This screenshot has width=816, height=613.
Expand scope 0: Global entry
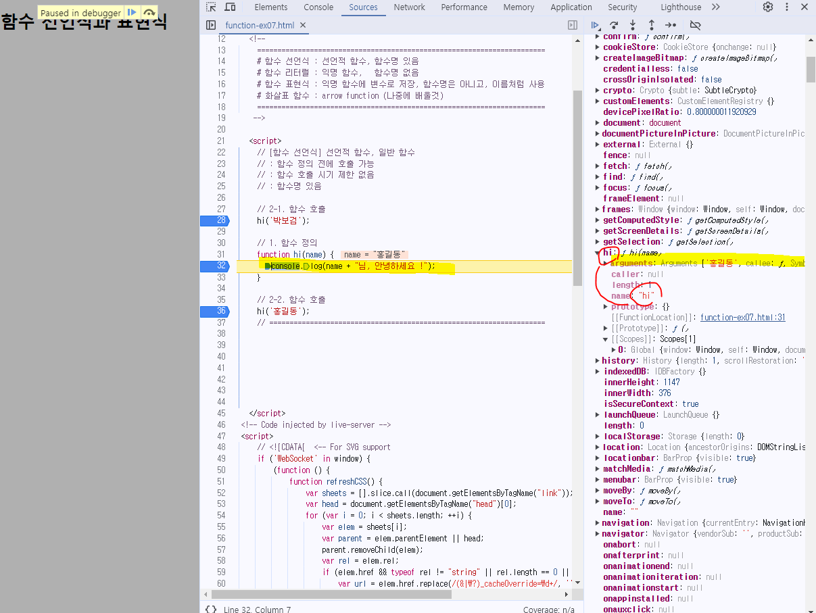pos(614,350)
